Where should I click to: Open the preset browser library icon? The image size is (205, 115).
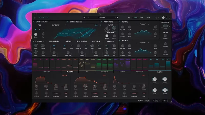[84, 18]
